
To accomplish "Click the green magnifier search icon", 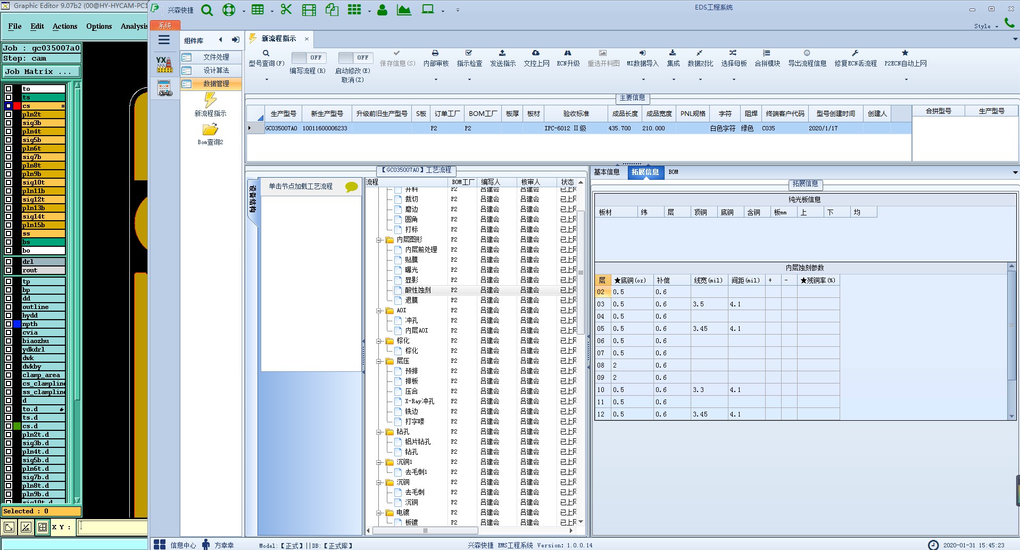I will pyautogui.click(x=207, y=10).
